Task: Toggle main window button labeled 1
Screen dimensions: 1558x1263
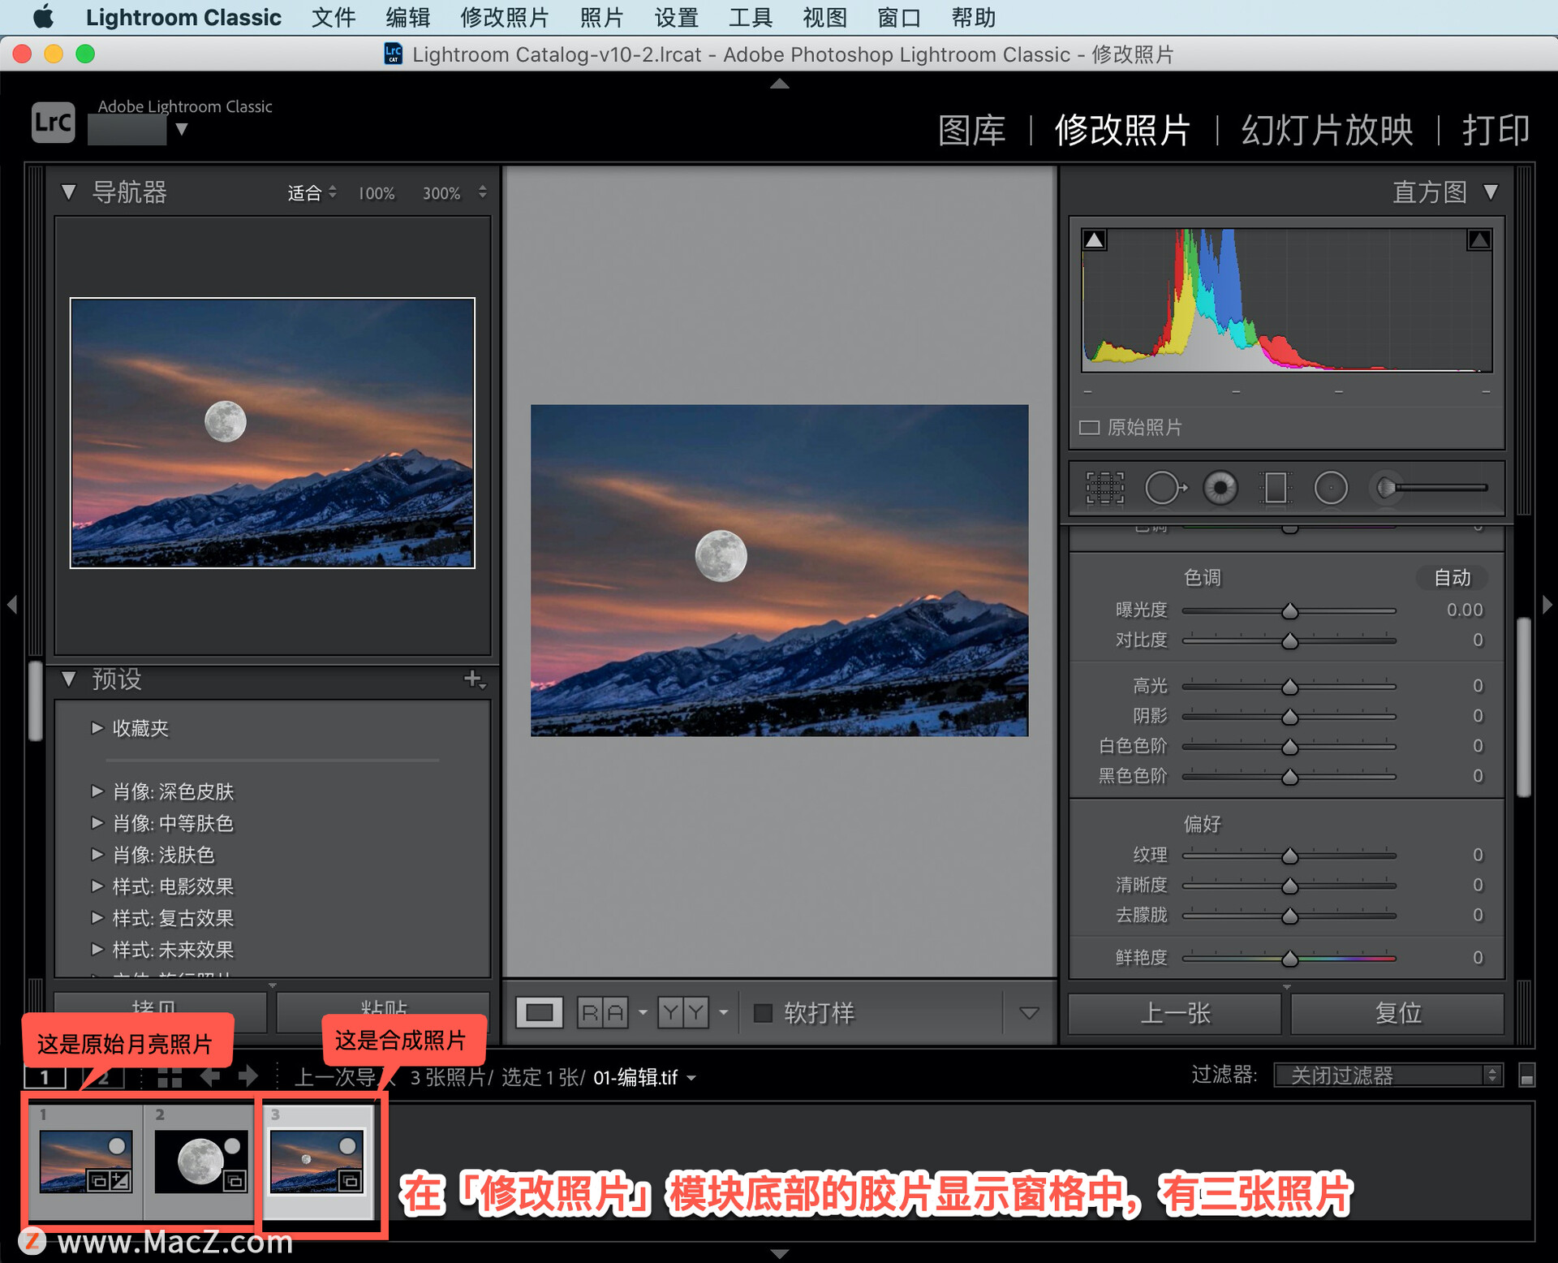Action: pos(45,1077)
